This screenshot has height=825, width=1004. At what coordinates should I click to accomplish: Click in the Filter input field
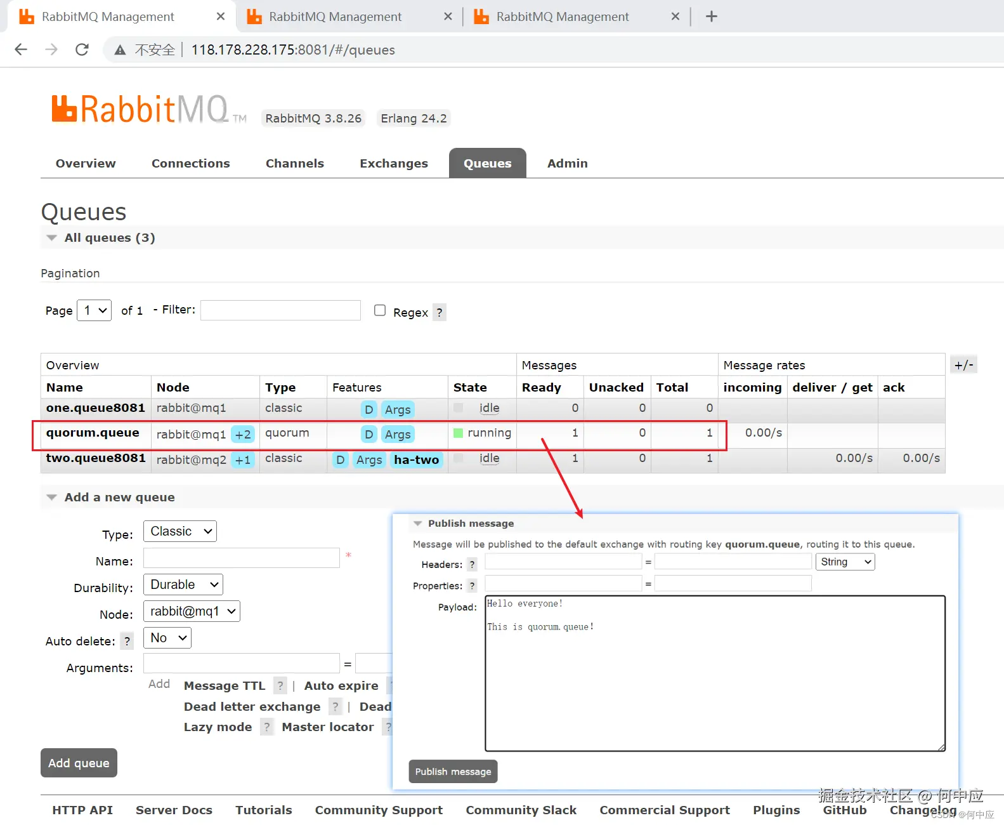click(x=280, y=310)
